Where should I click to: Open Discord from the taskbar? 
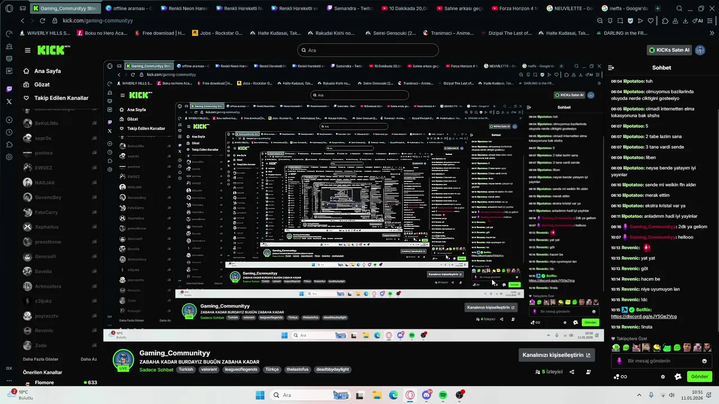click(x=426, y=395)
